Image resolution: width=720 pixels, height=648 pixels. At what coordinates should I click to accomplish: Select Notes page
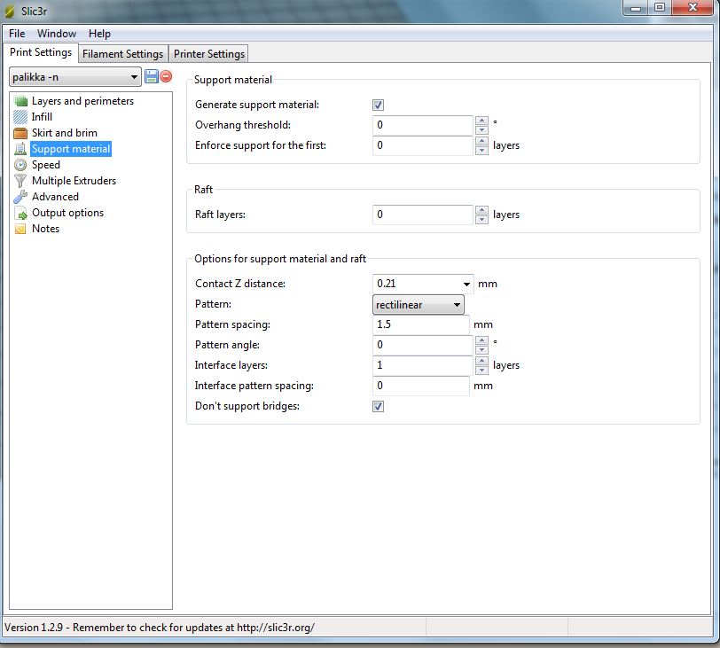click(45, 229)
